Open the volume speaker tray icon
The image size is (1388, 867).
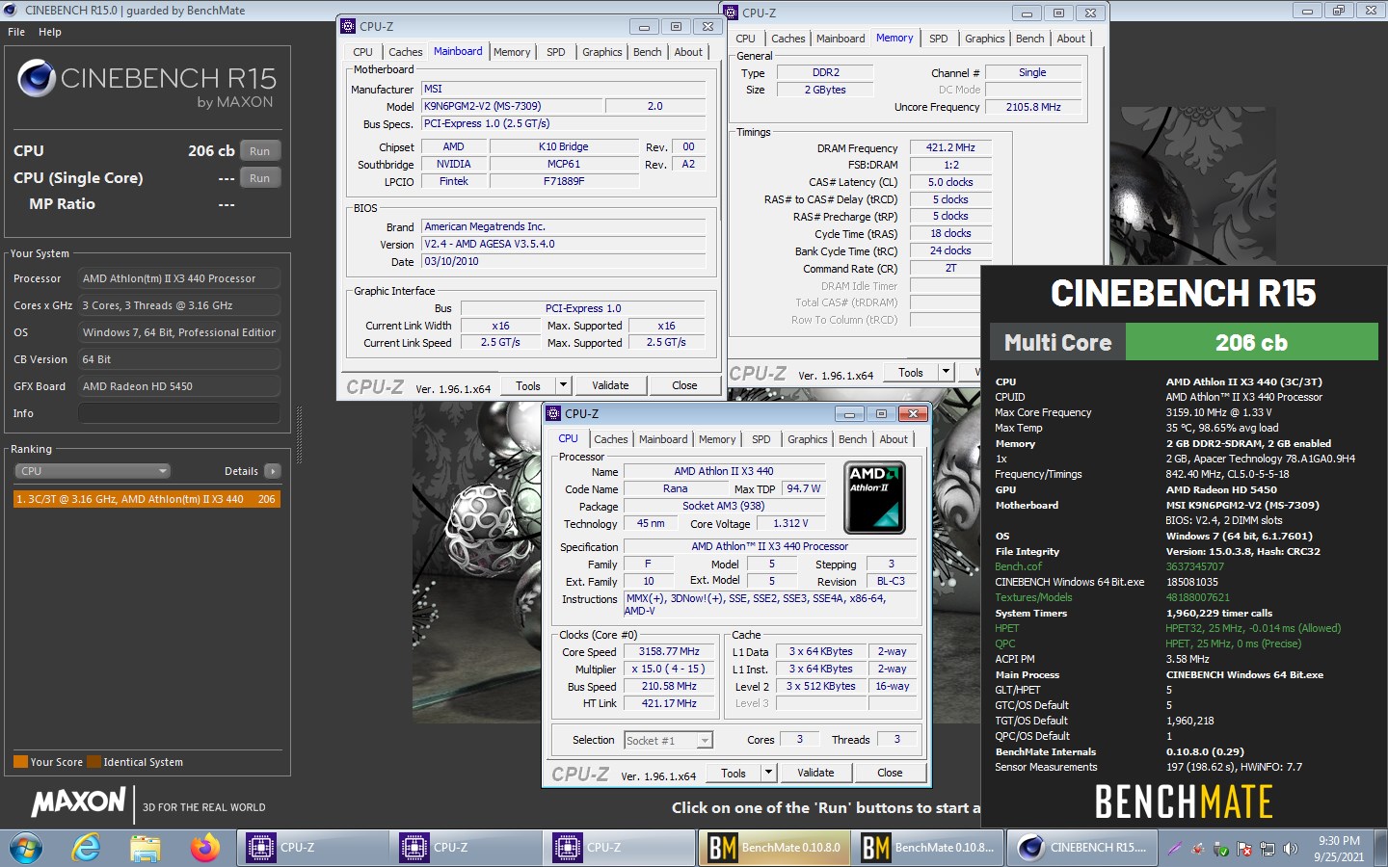coord(1289,849)
